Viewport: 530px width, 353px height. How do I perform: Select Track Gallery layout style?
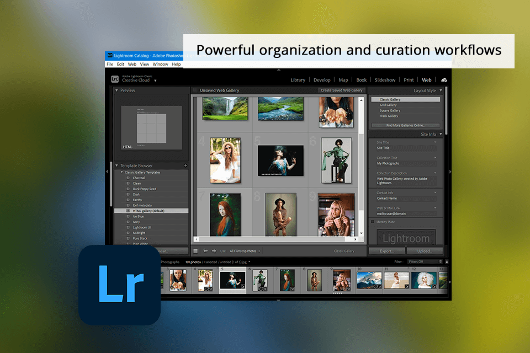coord(405,116)
